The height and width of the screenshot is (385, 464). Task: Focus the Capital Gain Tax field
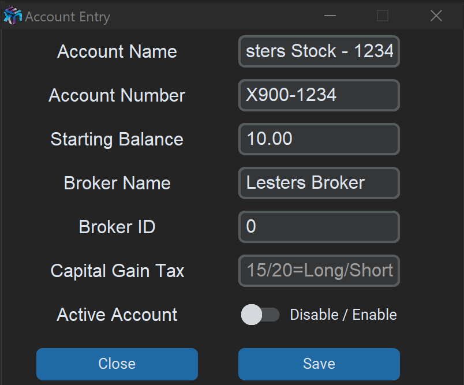pos(319,271)
